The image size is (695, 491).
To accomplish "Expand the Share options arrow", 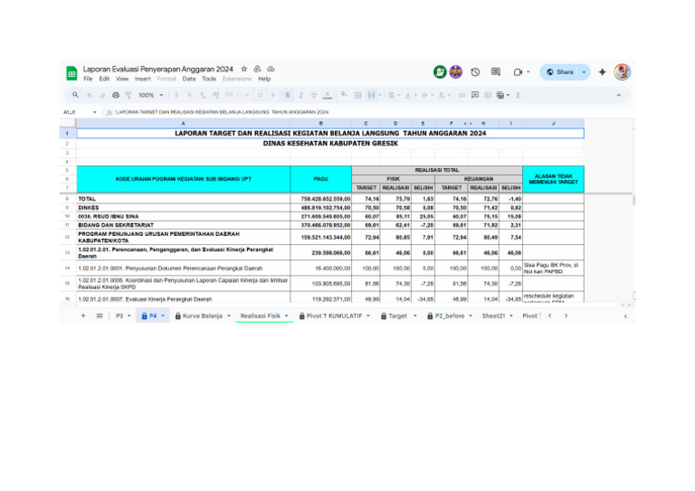I will 585,72.
